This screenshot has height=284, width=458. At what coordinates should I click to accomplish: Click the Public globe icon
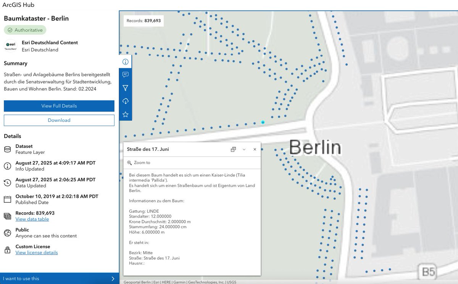[x=7, y=233]
